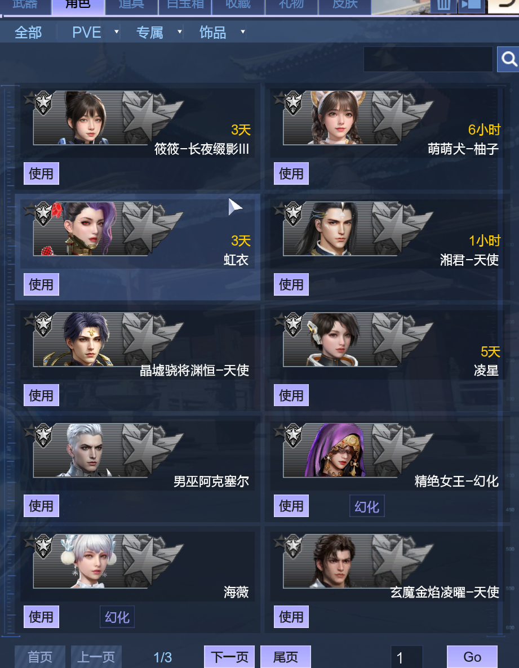Expand the 专属 filter dropdown
The height and width of the screenshot is (668, 519).
tap(179, 32)
